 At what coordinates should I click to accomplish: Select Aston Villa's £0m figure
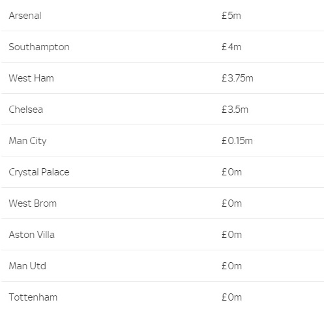pos(231,235)
